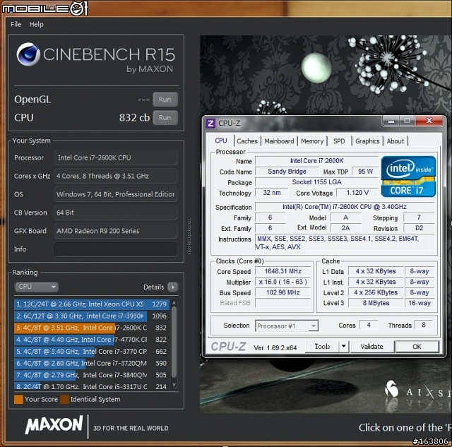This screenshot has height=447, width=452.
Task: Minimize the CPU-Z window
Action: 391,121
